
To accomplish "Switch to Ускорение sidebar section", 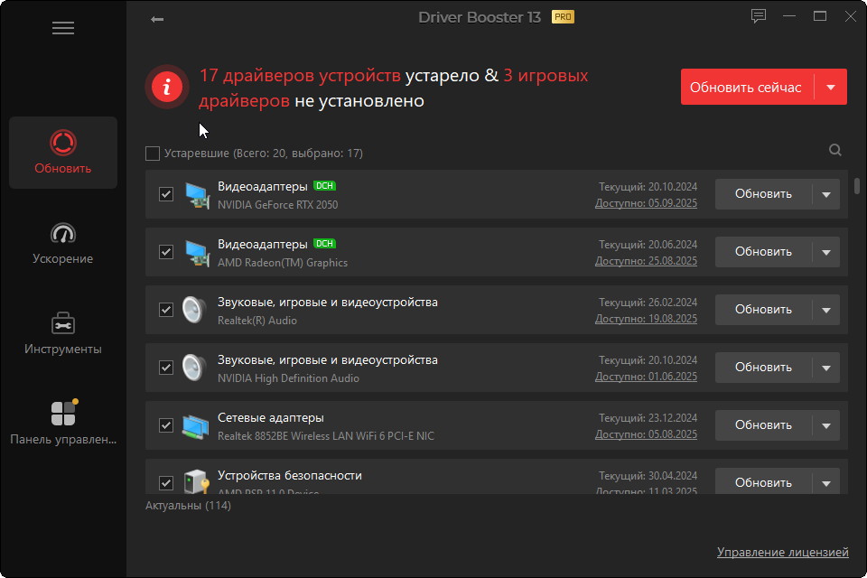I will click(x=63, y=243).
